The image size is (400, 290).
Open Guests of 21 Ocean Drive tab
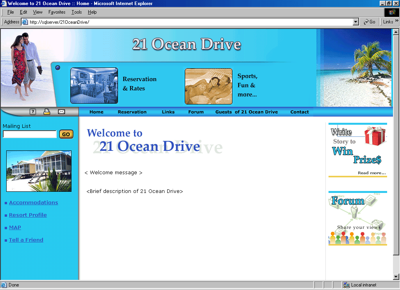click(246, 112)
